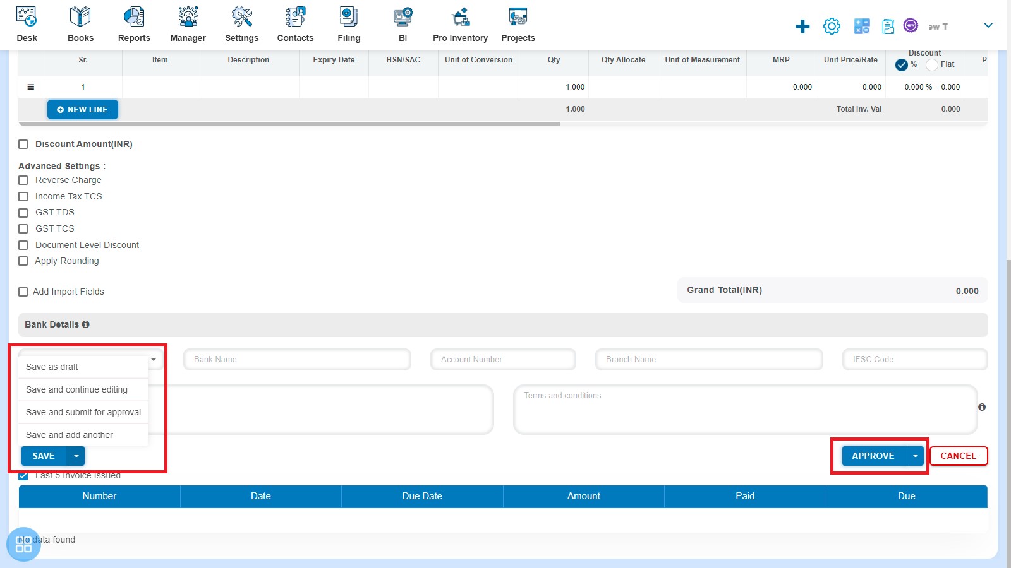The image size is (1011, 568).
Task: Click the info icon beside Terms and conditions
Action: [982, 407]
